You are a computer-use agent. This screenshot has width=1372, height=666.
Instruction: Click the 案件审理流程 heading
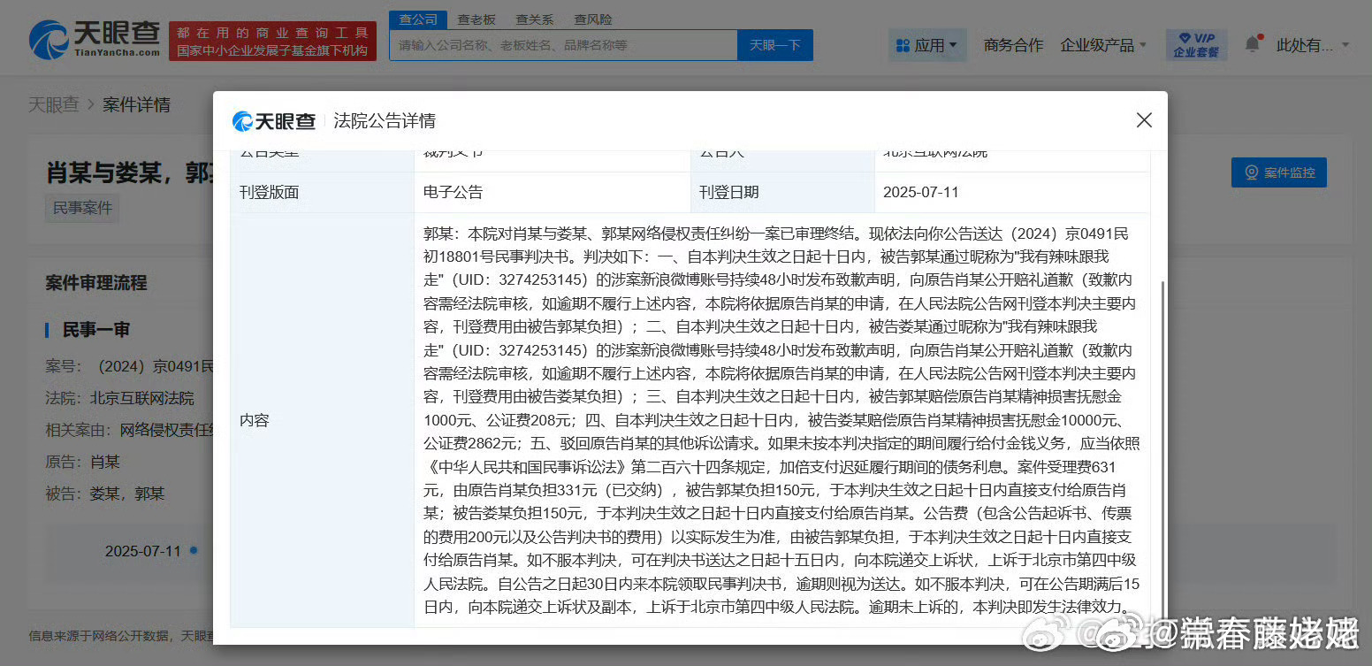(x=96, y=283)
